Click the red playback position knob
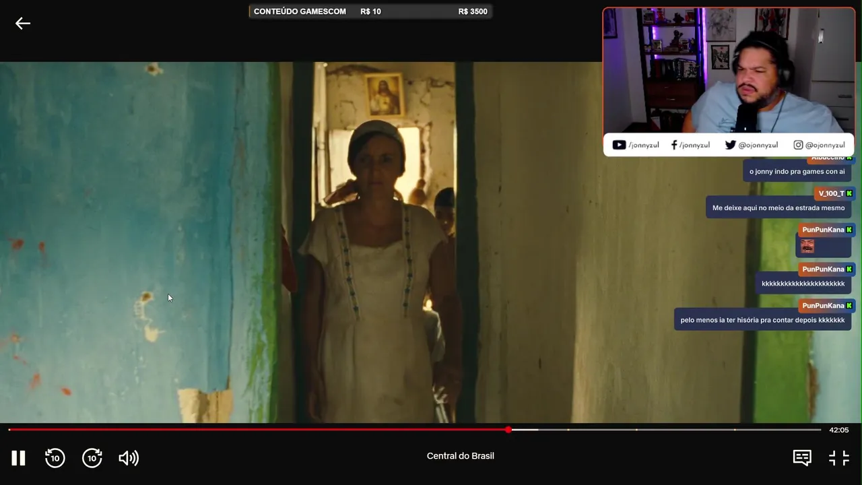Image resolution: width=862 pixels, height=485 pixels. pos(508,429)
